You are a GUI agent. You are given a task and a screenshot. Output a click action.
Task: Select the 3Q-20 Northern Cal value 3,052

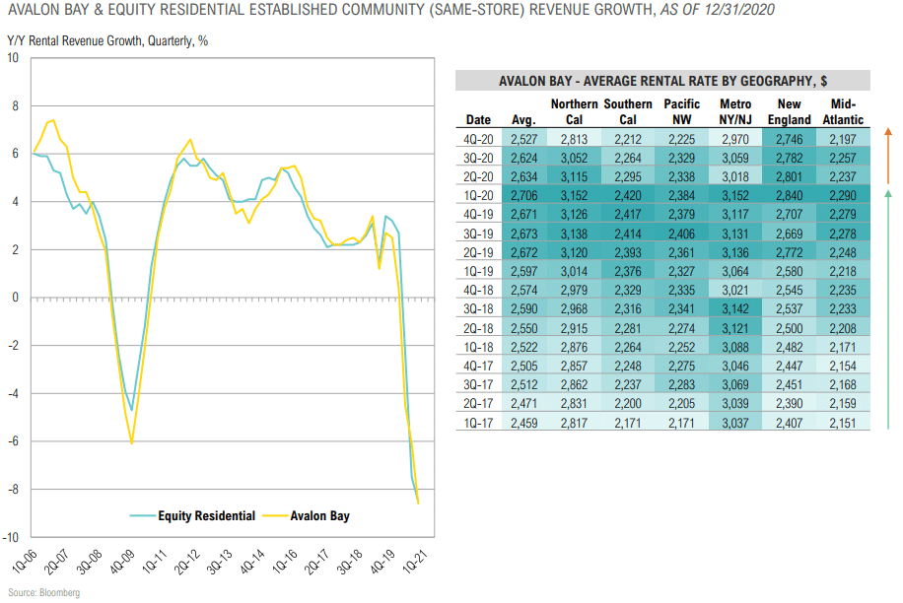click(x=574, y=159)
